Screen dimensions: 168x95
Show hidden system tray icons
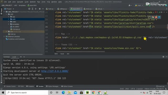[141, 93]
